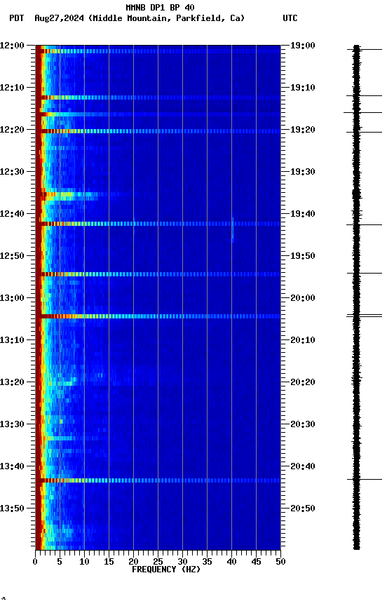Click the 20 Hz frequency tick label

133,562
